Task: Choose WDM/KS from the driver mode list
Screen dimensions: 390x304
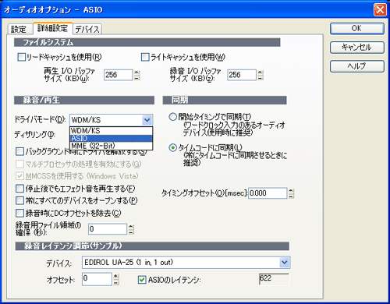Action: pyautogui.click(x=111, y=131)
